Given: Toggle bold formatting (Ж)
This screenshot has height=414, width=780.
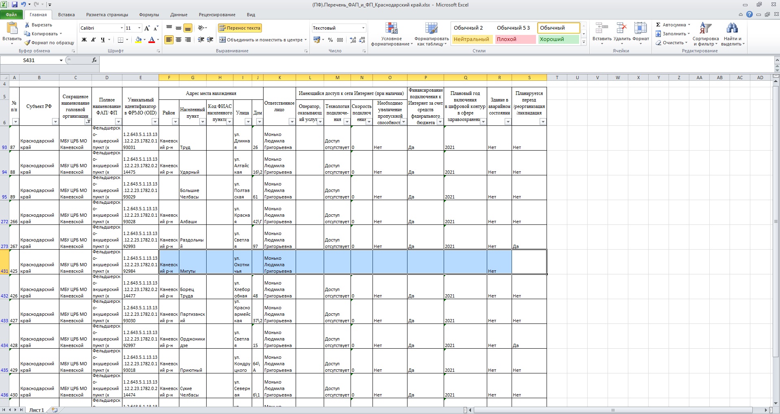Looking at the screenshot, I should tap(84, 40).
